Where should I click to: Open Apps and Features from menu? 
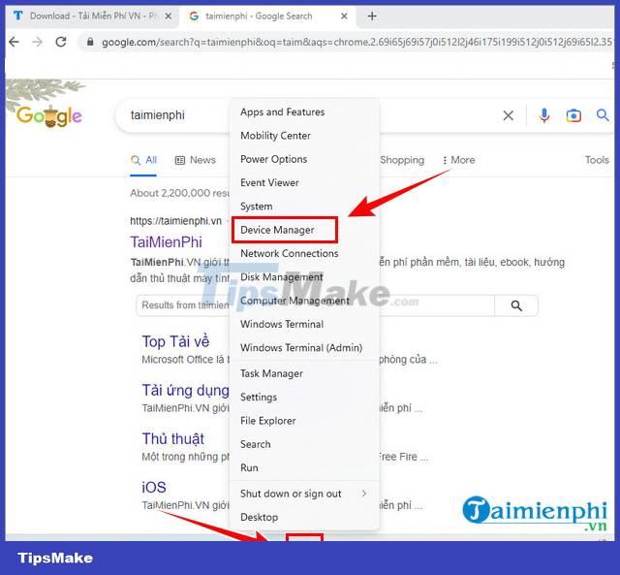[x=282, y=112]
